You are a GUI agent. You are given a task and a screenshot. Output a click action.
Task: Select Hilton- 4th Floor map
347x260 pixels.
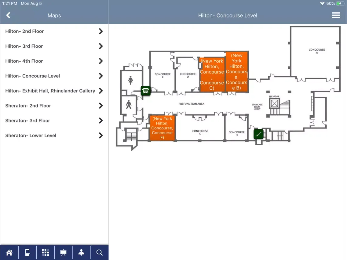tap(54, 61)
